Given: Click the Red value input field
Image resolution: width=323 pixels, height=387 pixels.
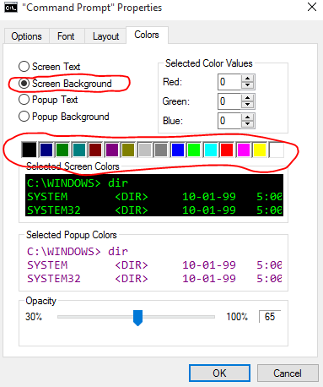Looking at the screenshot, I should click(229, 82).
